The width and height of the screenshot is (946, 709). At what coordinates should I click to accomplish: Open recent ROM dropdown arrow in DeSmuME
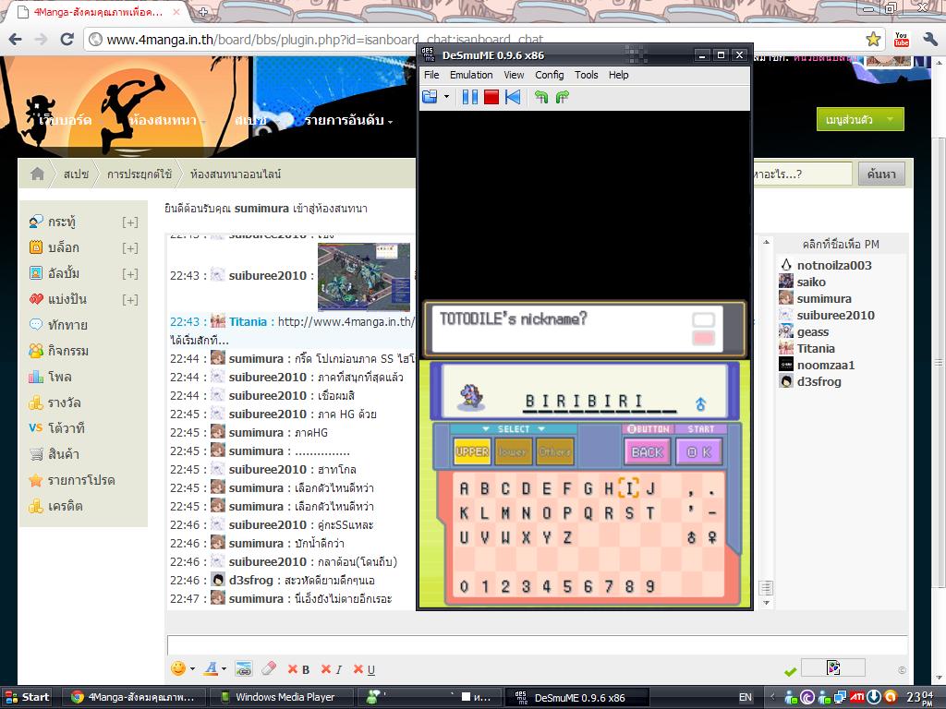(446, 96)
